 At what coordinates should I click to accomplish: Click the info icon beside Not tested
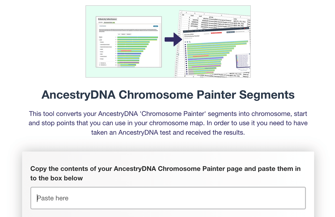(105, 63)
